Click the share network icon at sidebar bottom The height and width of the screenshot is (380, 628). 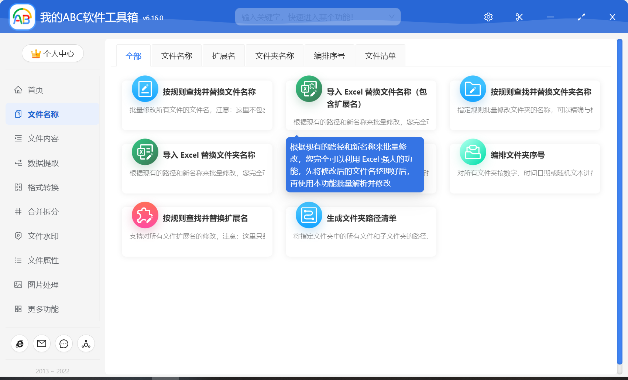point(86,343)
